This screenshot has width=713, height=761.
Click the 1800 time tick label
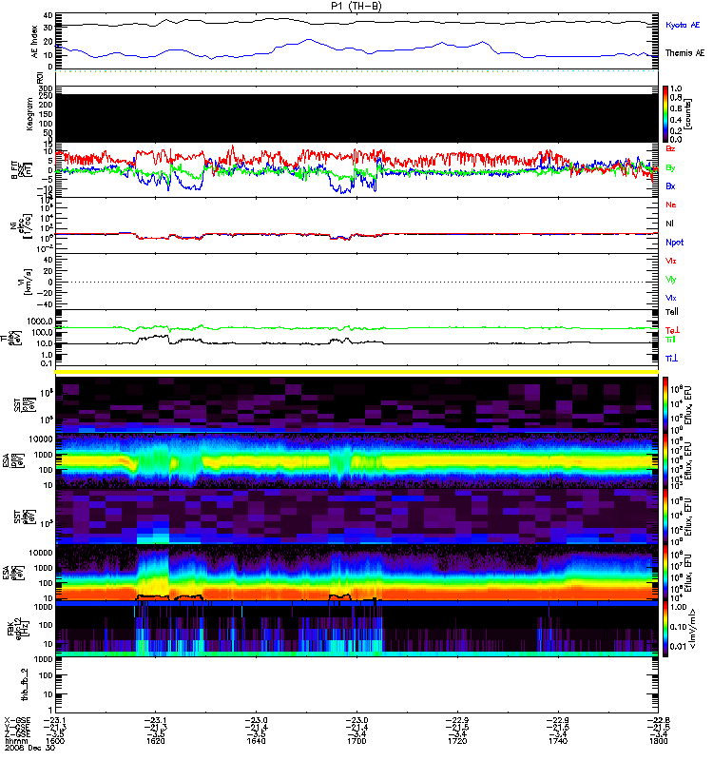pyautogui.click(x=658, y=742)
